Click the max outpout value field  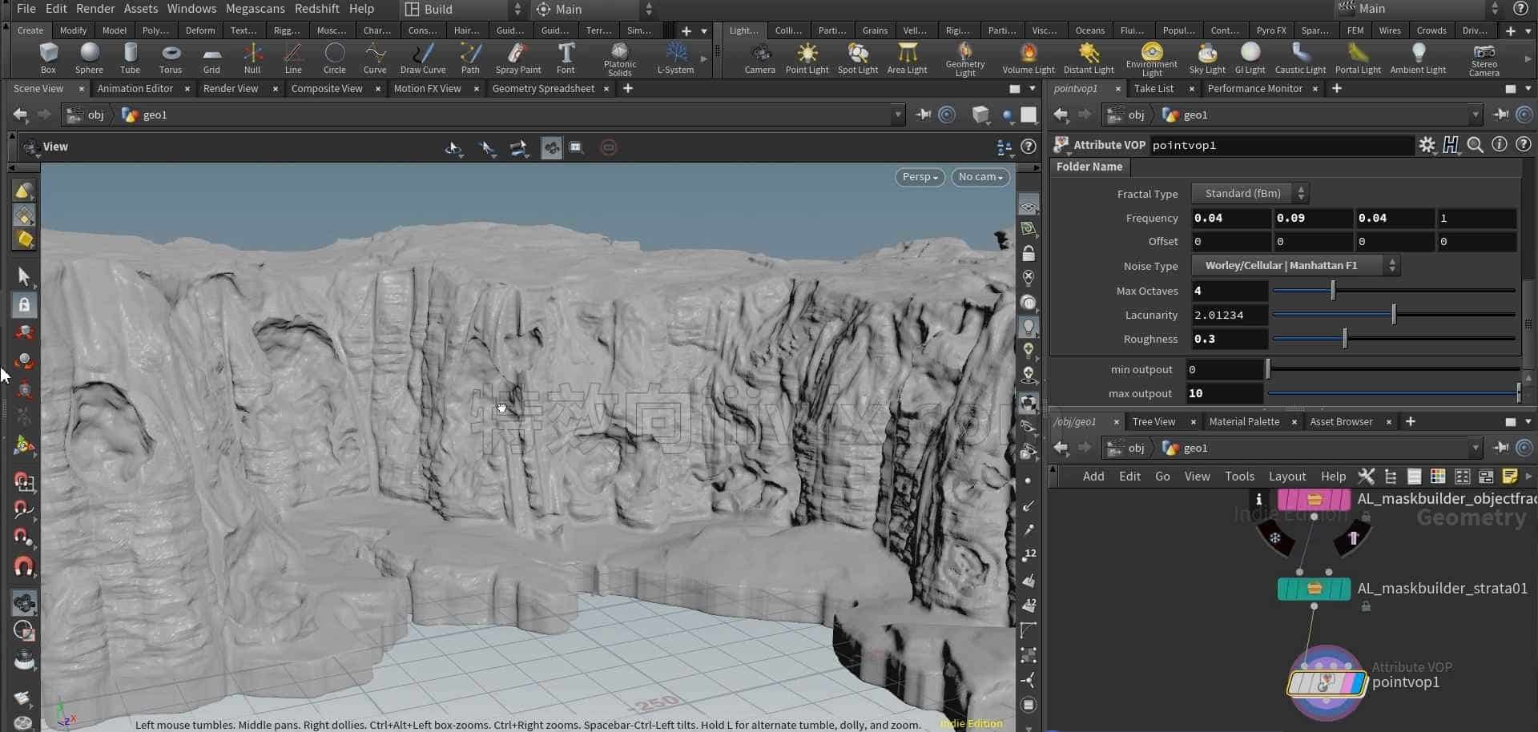coord(1224,394)
